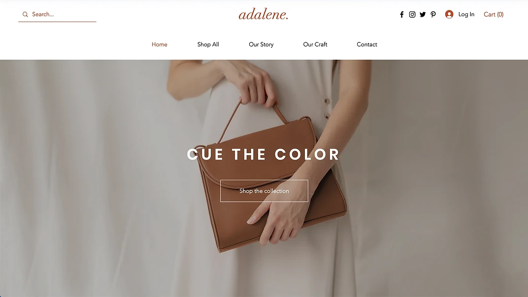Visit the Twitter bird icon link
The height and width of the screenshot is (297, 528).
pos(423,14)
